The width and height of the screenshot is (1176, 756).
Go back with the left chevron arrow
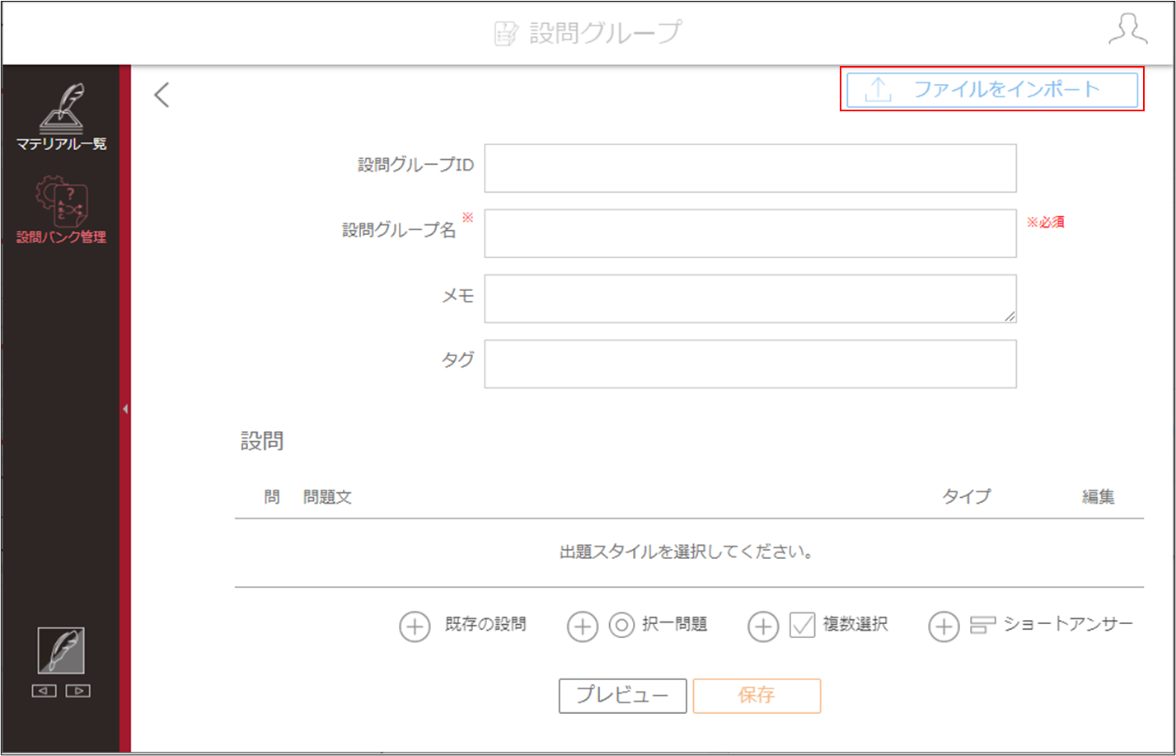[162, 95]
